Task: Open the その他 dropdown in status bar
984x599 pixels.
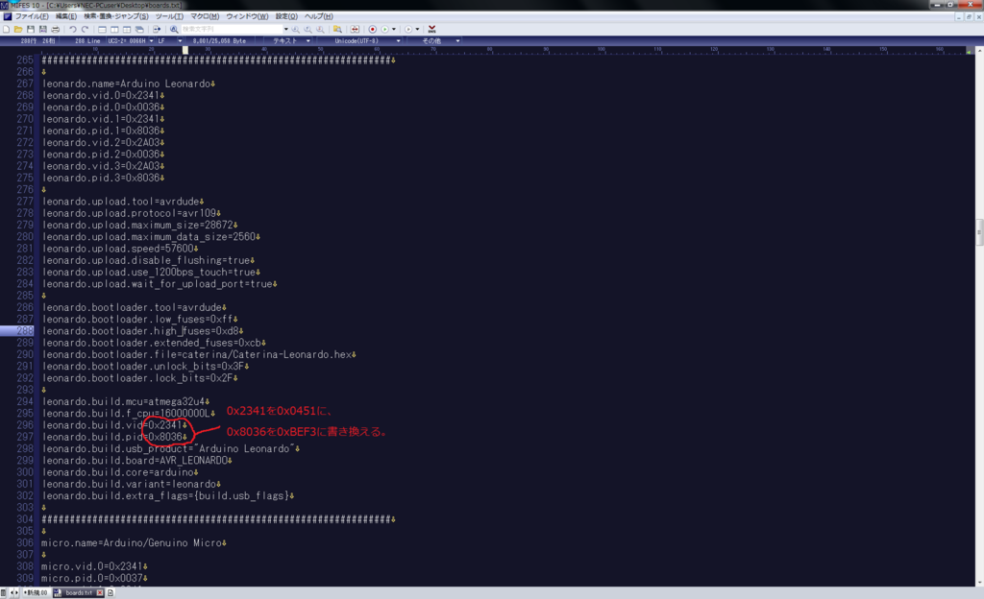Action: pos(457,40)
